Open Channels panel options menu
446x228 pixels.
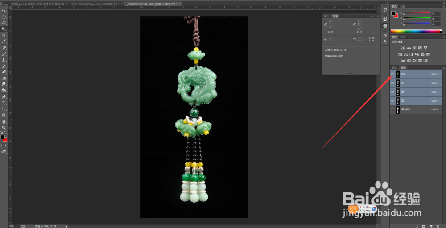[x=443, y=68]
